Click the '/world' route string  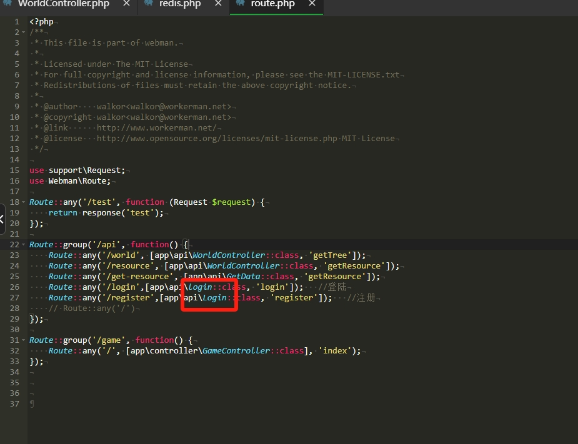click(x=121, y=255)
